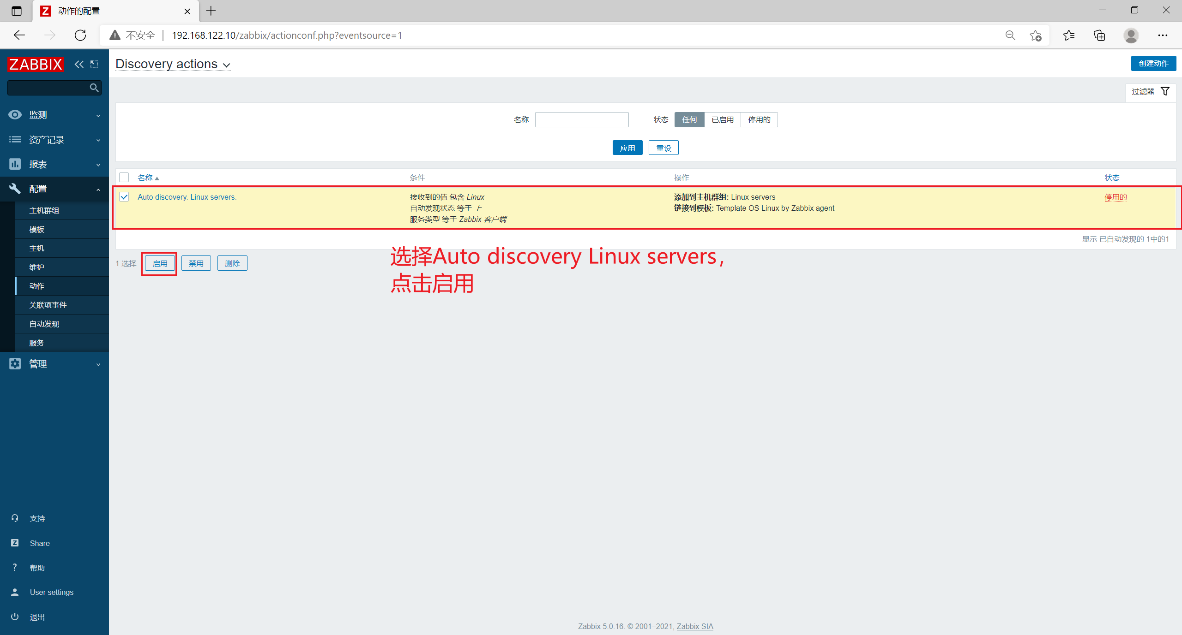
Task: Select 任何 status filter
Action: point(689,119)
